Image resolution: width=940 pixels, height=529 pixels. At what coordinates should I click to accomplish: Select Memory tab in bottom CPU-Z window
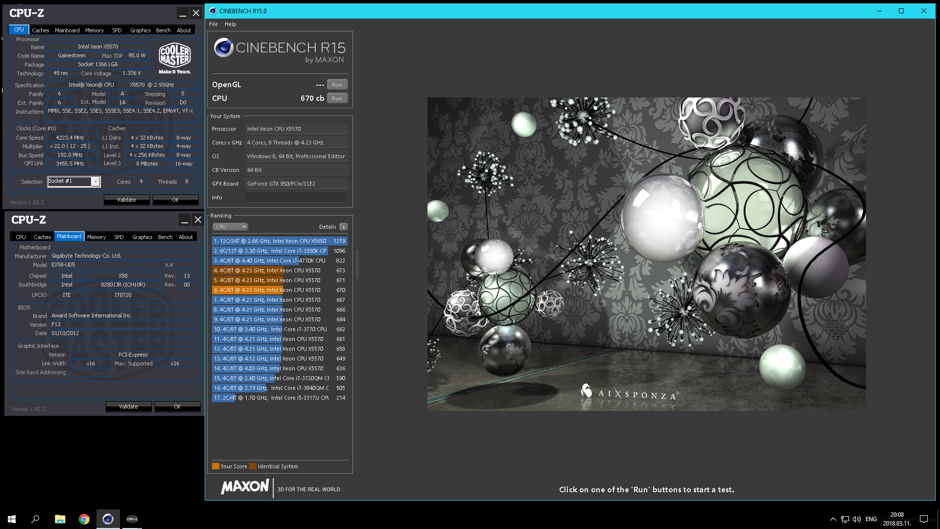point(96,237)
